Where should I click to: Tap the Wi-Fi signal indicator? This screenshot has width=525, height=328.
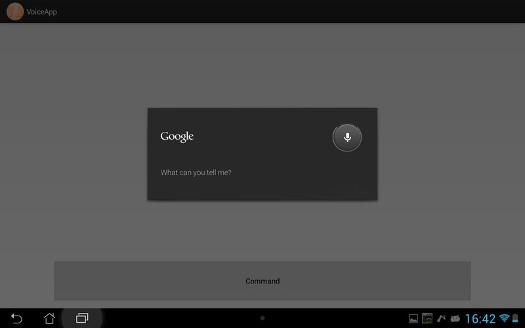[504, 318]
